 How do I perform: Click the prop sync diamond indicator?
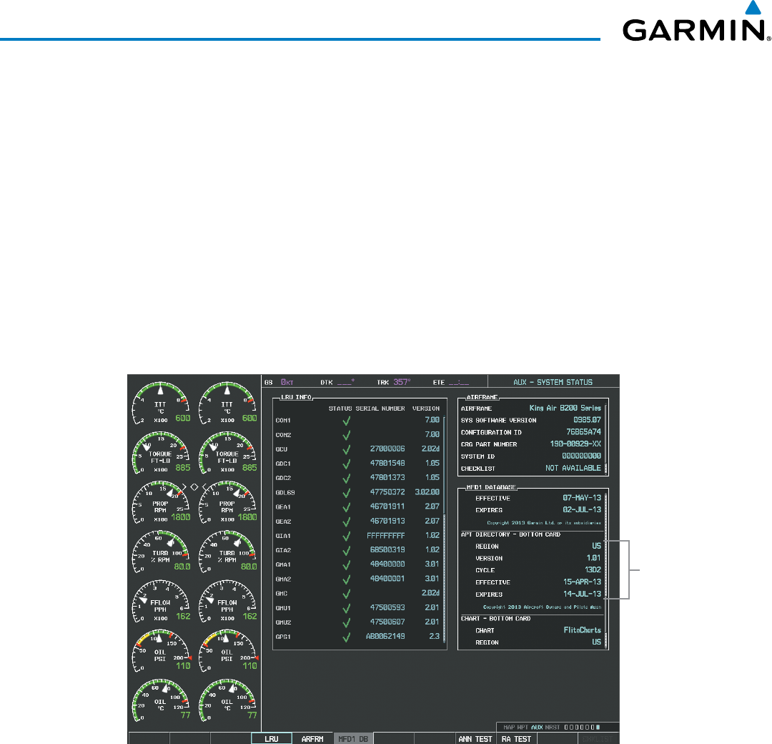(194, 486)
